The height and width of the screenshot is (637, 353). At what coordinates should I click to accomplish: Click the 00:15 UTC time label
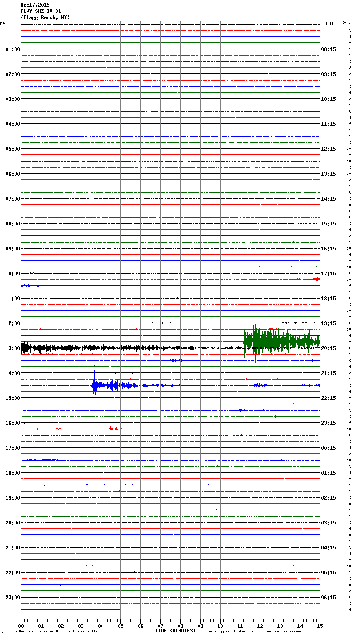[x=328, y=448]
